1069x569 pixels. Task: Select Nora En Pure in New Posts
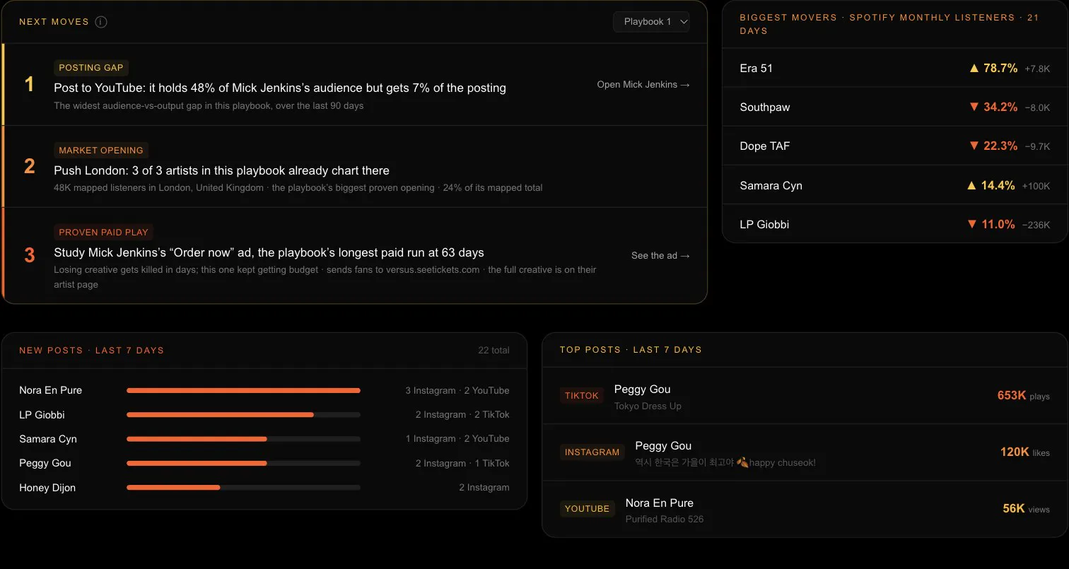click(51, 390)
